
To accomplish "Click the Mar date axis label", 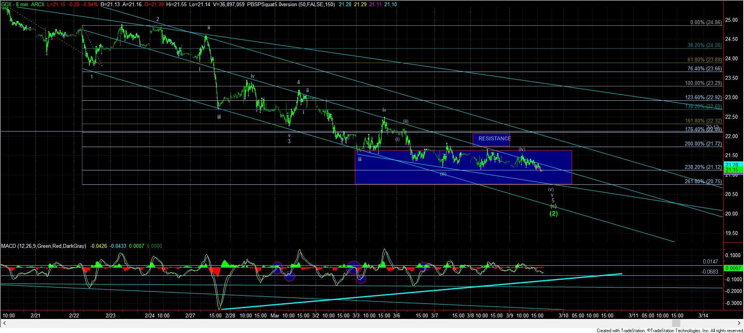I will click(x=275, y=315).
